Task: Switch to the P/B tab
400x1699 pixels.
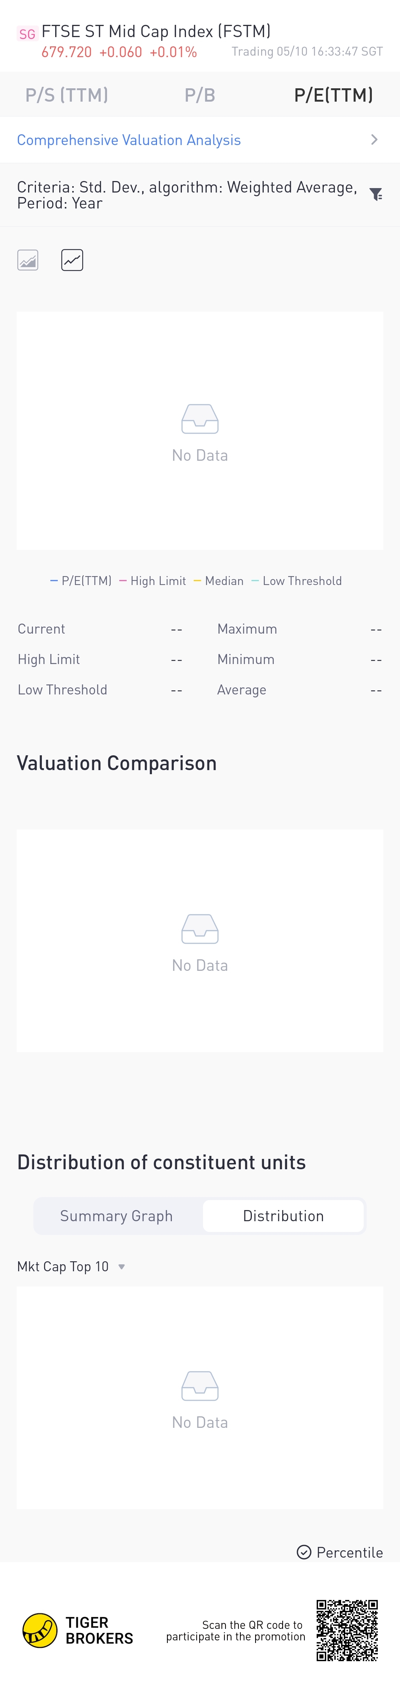Action: pos(200,95)
